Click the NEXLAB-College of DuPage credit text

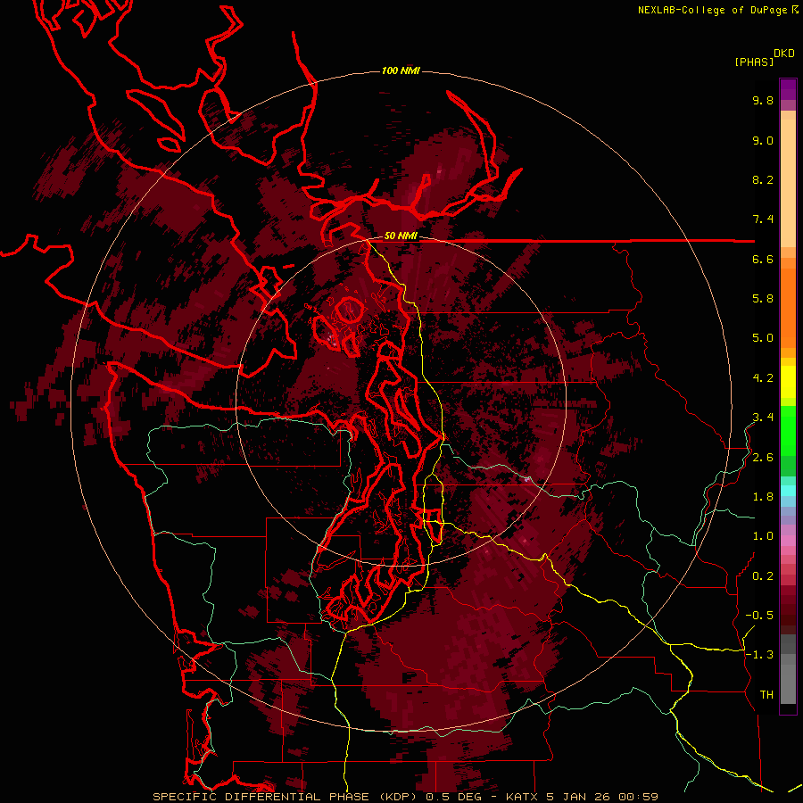pyautogui.click(x=713, y=10)
